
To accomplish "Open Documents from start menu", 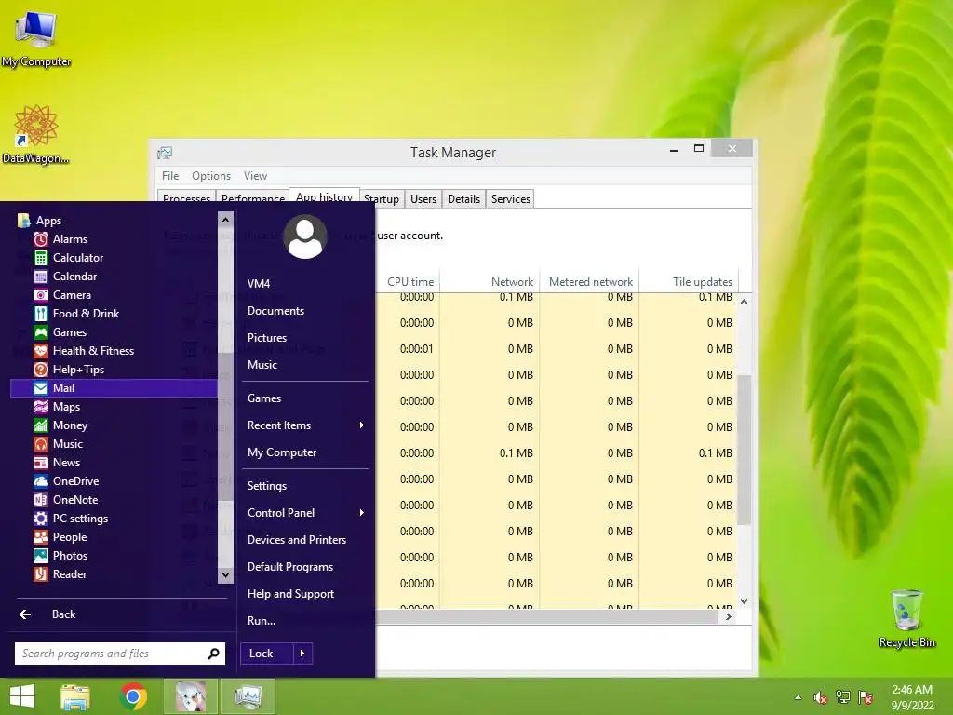I will point(275,311).
